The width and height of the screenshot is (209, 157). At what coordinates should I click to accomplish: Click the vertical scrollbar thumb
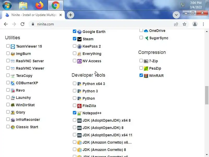[207, 95]
